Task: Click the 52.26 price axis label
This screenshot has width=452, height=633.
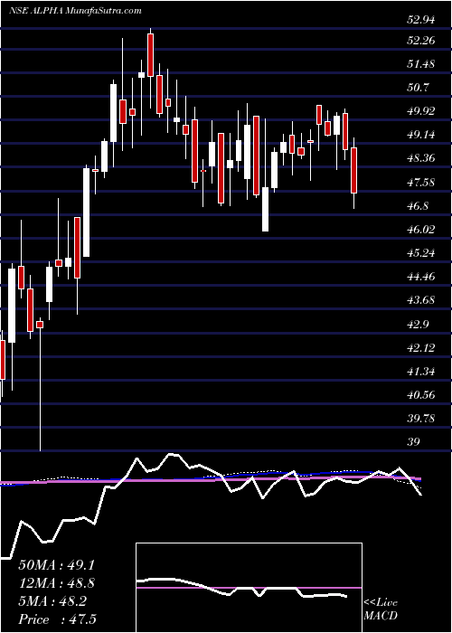Action: point(420,41)
